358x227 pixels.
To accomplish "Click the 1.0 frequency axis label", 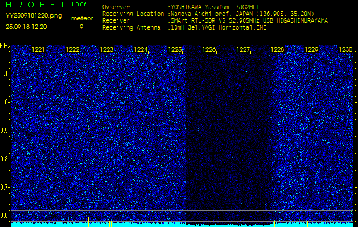I will (x=5, y=103).
